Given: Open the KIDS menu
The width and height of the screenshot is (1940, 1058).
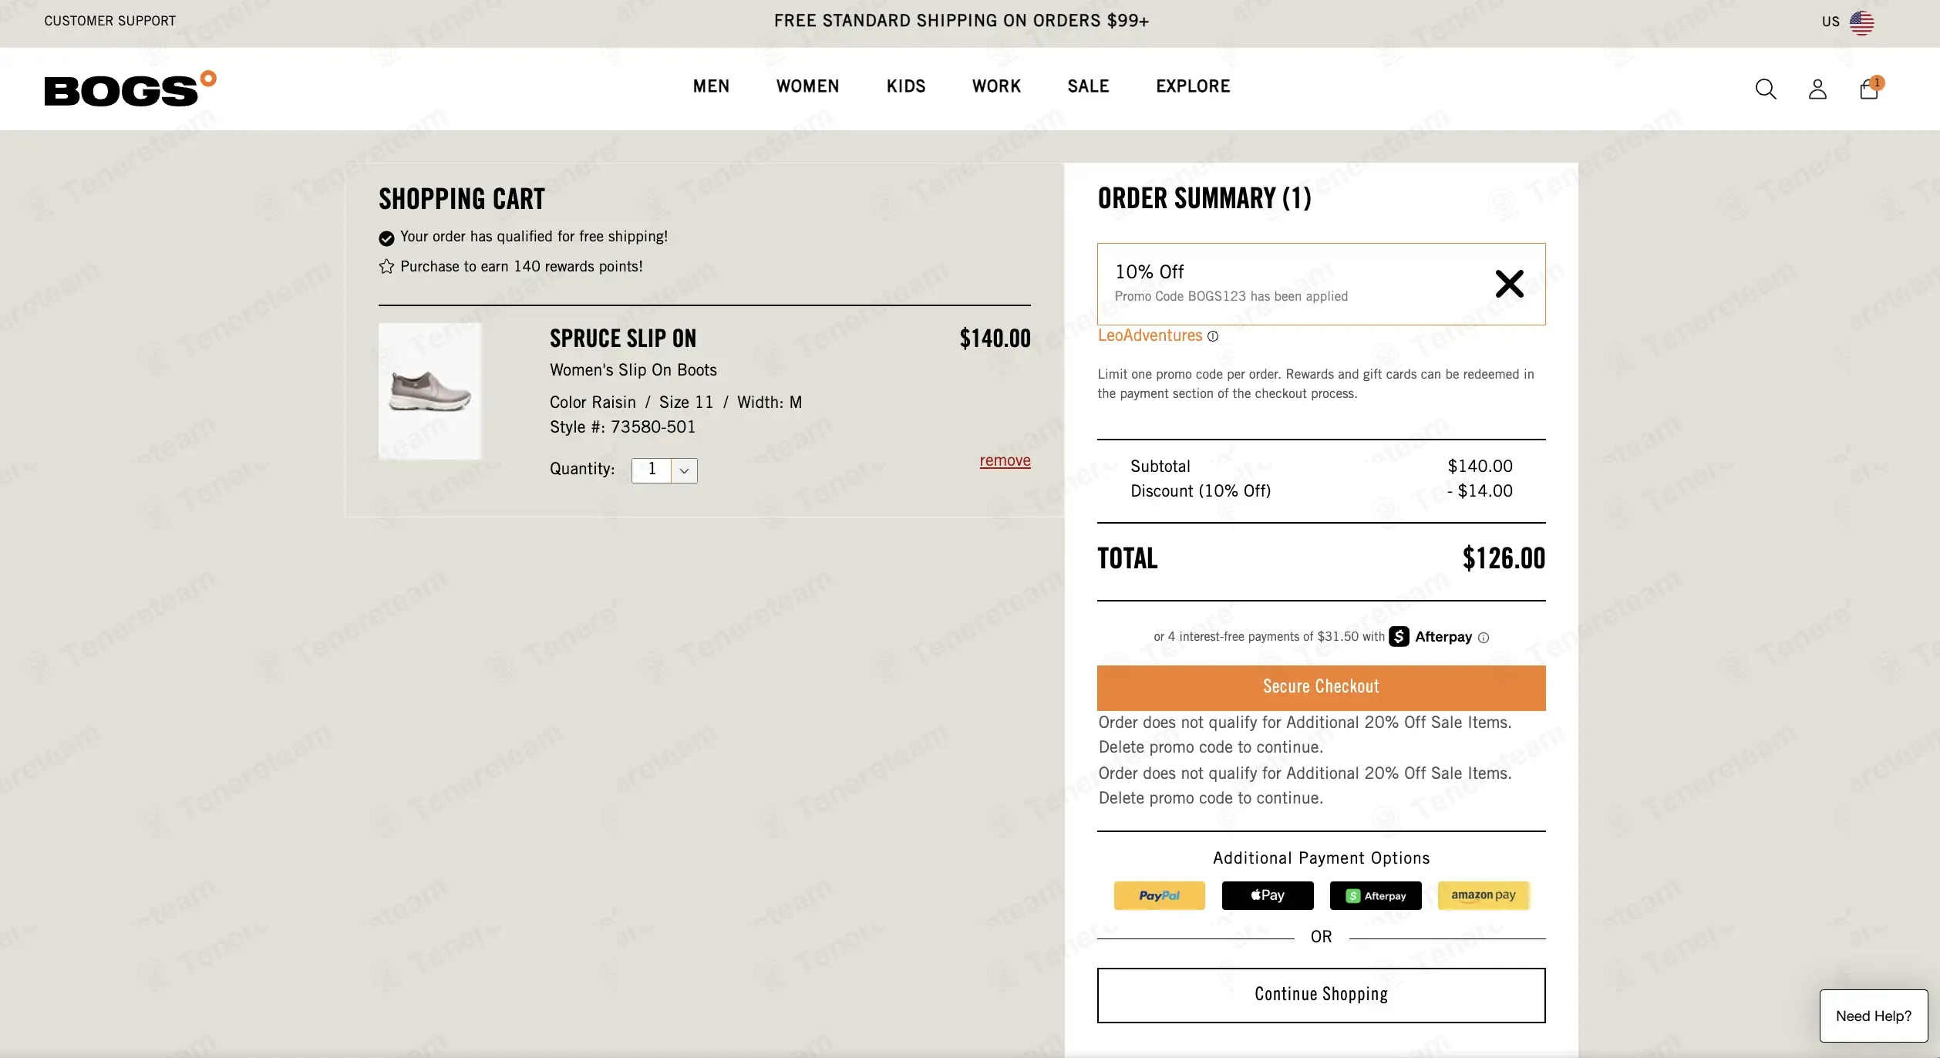Looking at the screenshot, I should coord(906,86).
